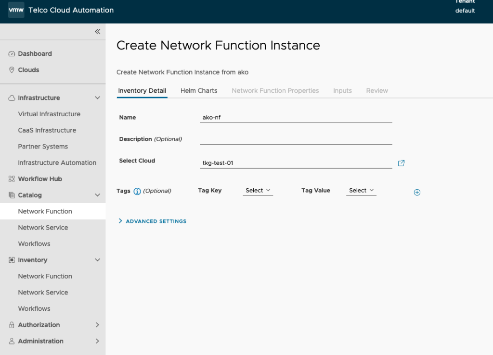Viewport: 493px width, 355px height.
Task: Select Network Service under Catalog
Action: tap(43, 228)
